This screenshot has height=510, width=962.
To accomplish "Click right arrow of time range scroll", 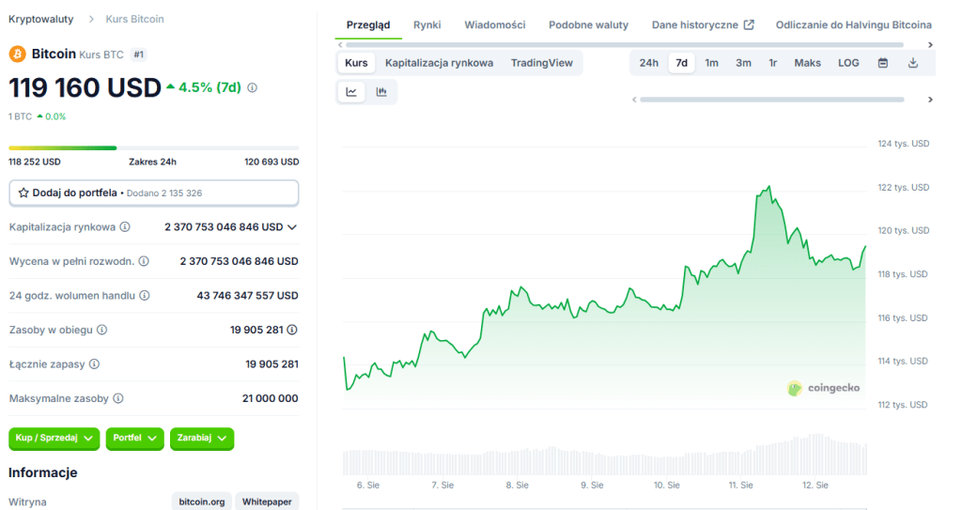I will point(930,100).
